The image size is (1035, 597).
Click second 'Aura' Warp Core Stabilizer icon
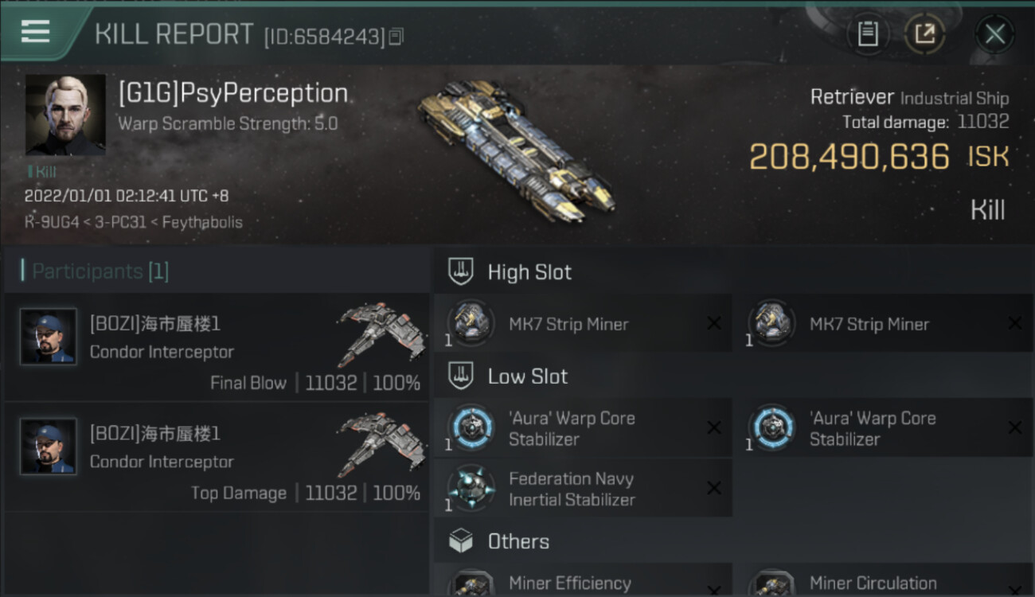pyautogui.click(x=771, y=428)
